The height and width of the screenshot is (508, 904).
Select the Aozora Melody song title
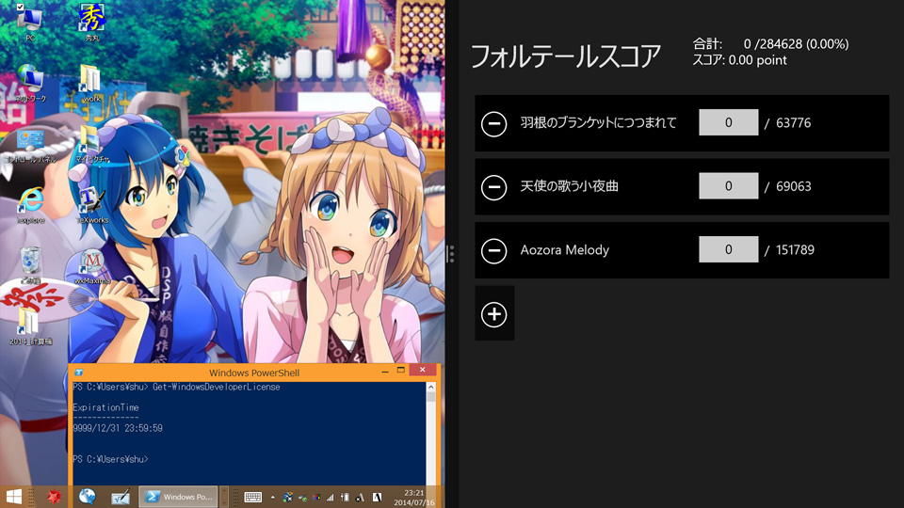(564, 250)
